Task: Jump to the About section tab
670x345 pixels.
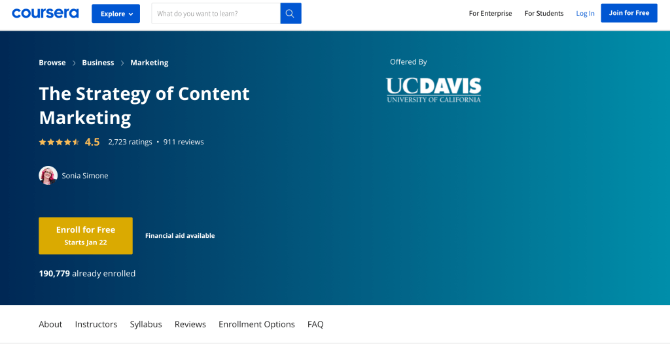Action: point(50,324)
